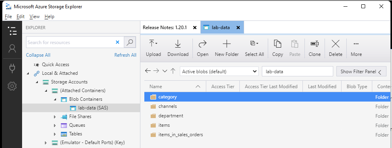
Task: Select the channels folder icon
Action: point(153,106)
